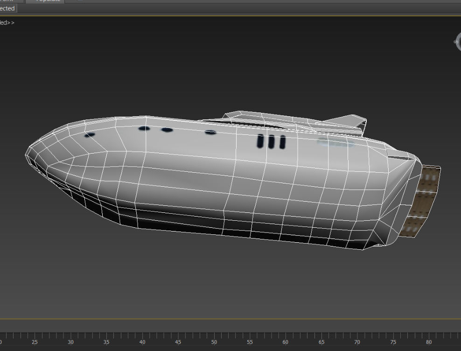Click frame 40 on the timeline ruler
This screenshot has width=461, height=351.
(x=142, y=342)
